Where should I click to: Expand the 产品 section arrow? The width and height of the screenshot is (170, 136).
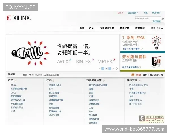click(x=15, y=80)
